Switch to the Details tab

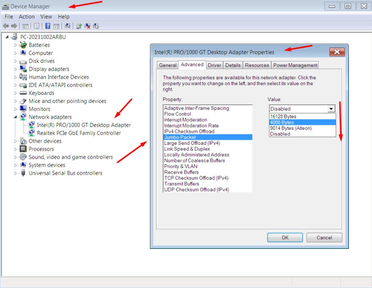[233, 65]
